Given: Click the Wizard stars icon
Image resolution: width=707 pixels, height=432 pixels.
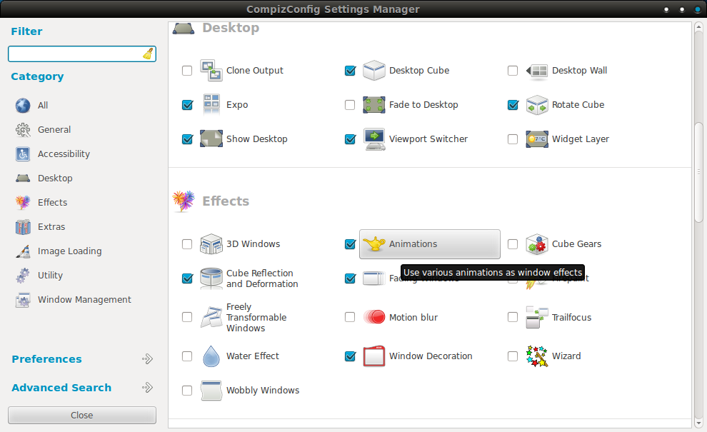Looking at the screenshot, I should pyautogui.click(x=537, y=356).
